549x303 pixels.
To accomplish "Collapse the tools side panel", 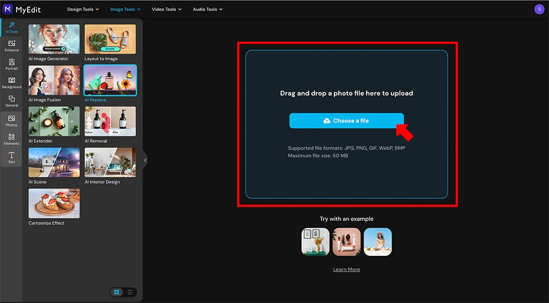I will 145,160.
